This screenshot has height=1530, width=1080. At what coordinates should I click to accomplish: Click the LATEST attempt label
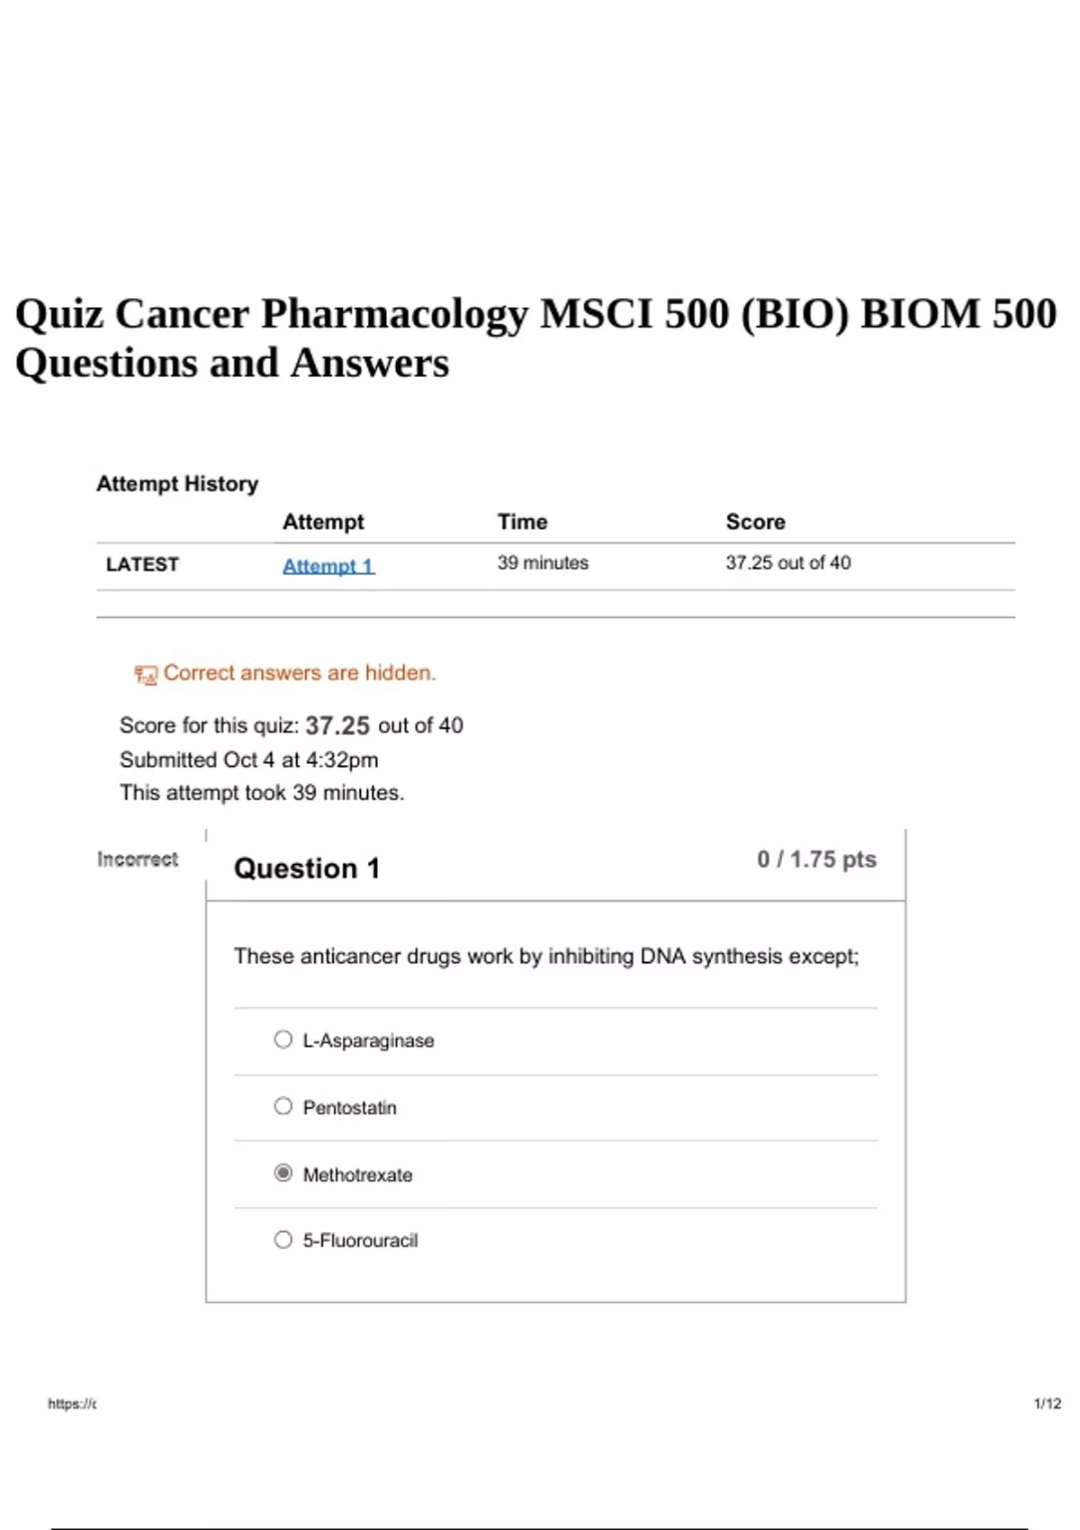coord(142,564)
